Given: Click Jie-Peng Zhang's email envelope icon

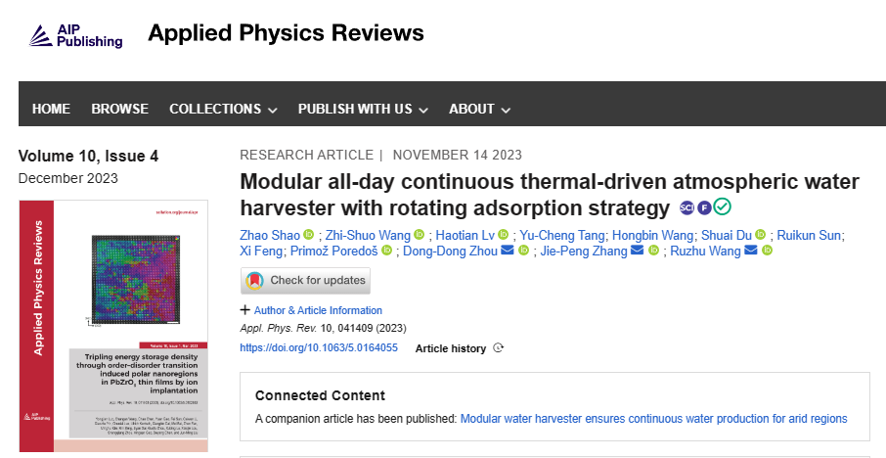Looking at the screenshot, I should point(638,250).
